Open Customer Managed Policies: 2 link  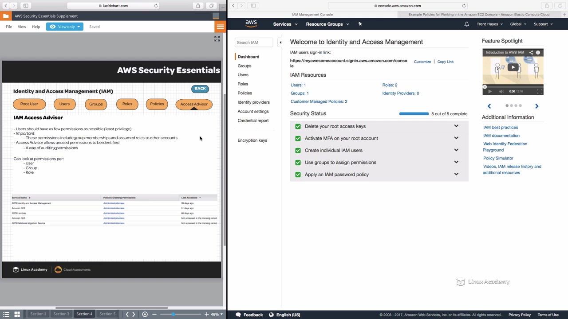(x=319, y=101)
